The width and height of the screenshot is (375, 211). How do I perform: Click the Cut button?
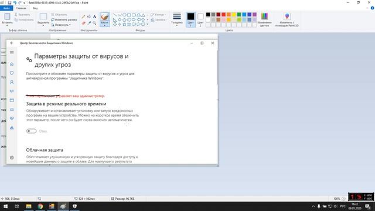pos(22,15)
